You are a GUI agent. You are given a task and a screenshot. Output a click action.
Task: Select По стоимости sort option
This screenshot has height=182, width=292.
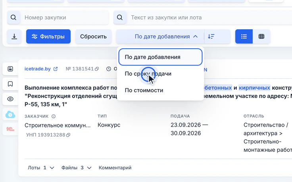coord(160,90)
